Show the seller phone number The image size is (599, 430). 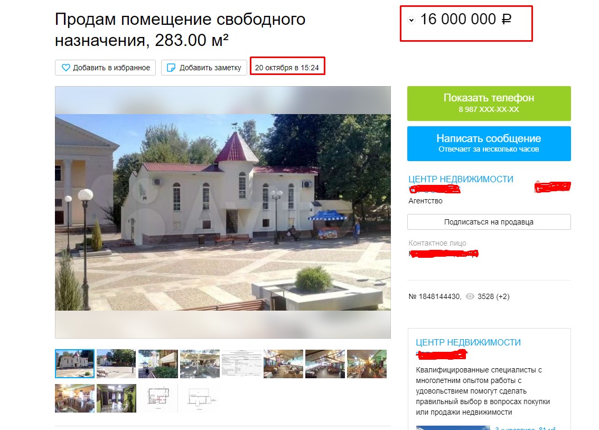489,104
